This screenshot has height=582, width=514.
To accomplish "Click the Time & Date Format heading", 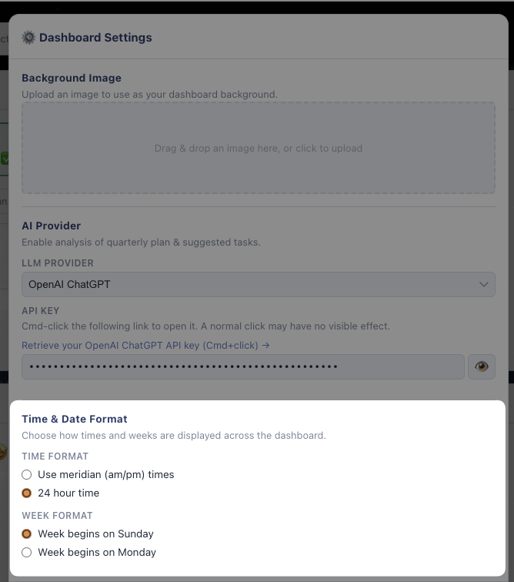I will pos(75,419).
